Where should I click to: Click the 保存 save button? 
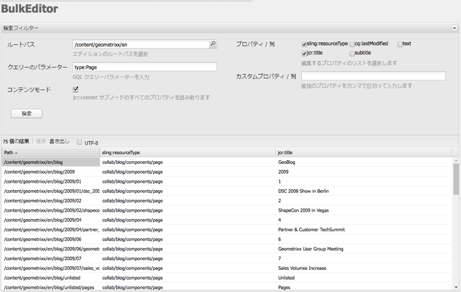click(x=41, y=142)
